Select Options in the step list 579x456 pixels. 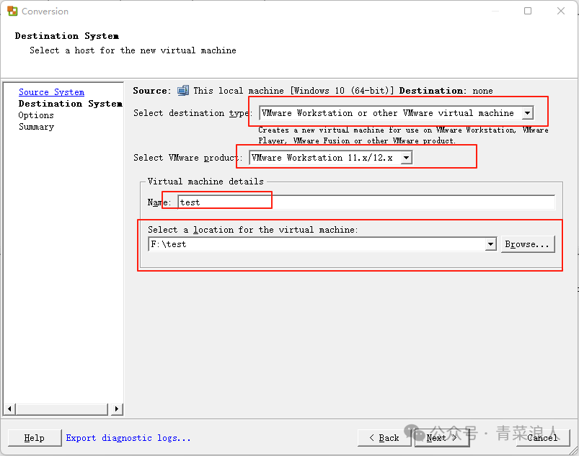point(36,115)
